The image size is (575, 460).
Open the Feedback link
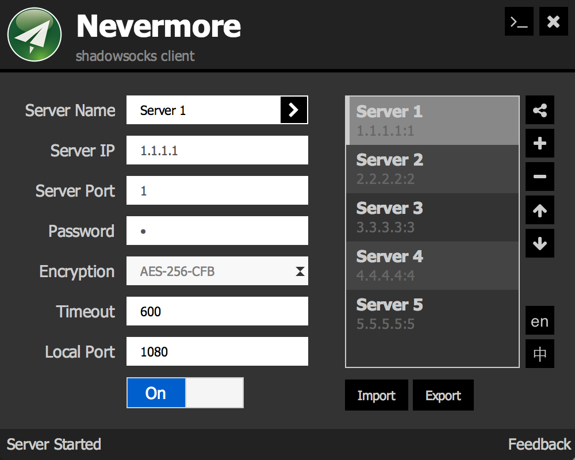[539, 444]
